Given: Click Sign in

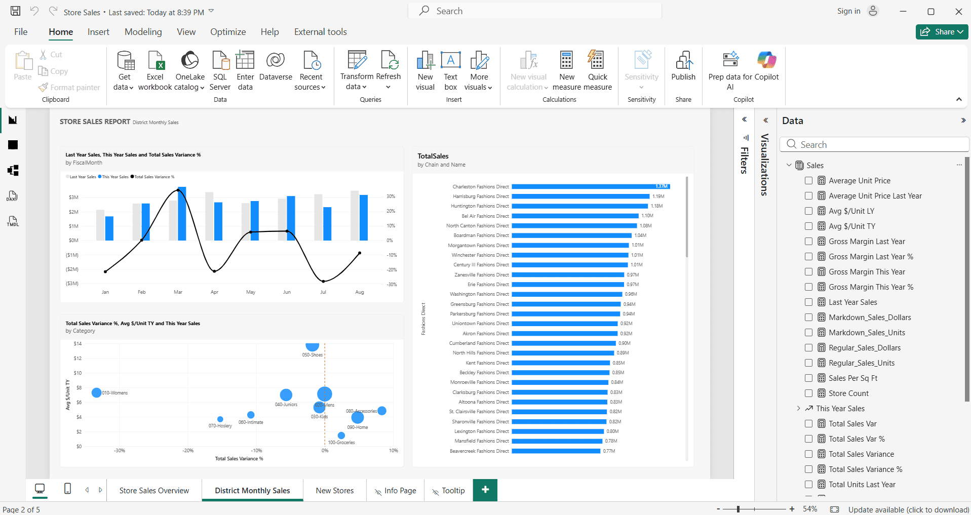Looking at the screenshot, I should click(x=848, y=11).
